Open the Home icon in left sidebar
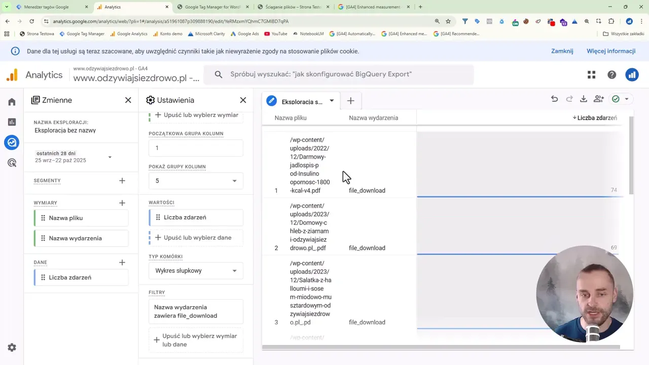The image size is (649, 365). click(12, 102)
